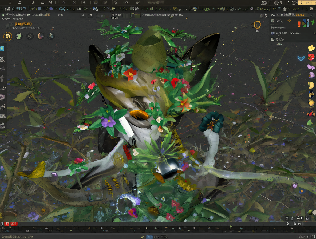Click the second red button beside it
Image resolution: width=316 pixels, height=239 pixels.
(x=14, y=224)
